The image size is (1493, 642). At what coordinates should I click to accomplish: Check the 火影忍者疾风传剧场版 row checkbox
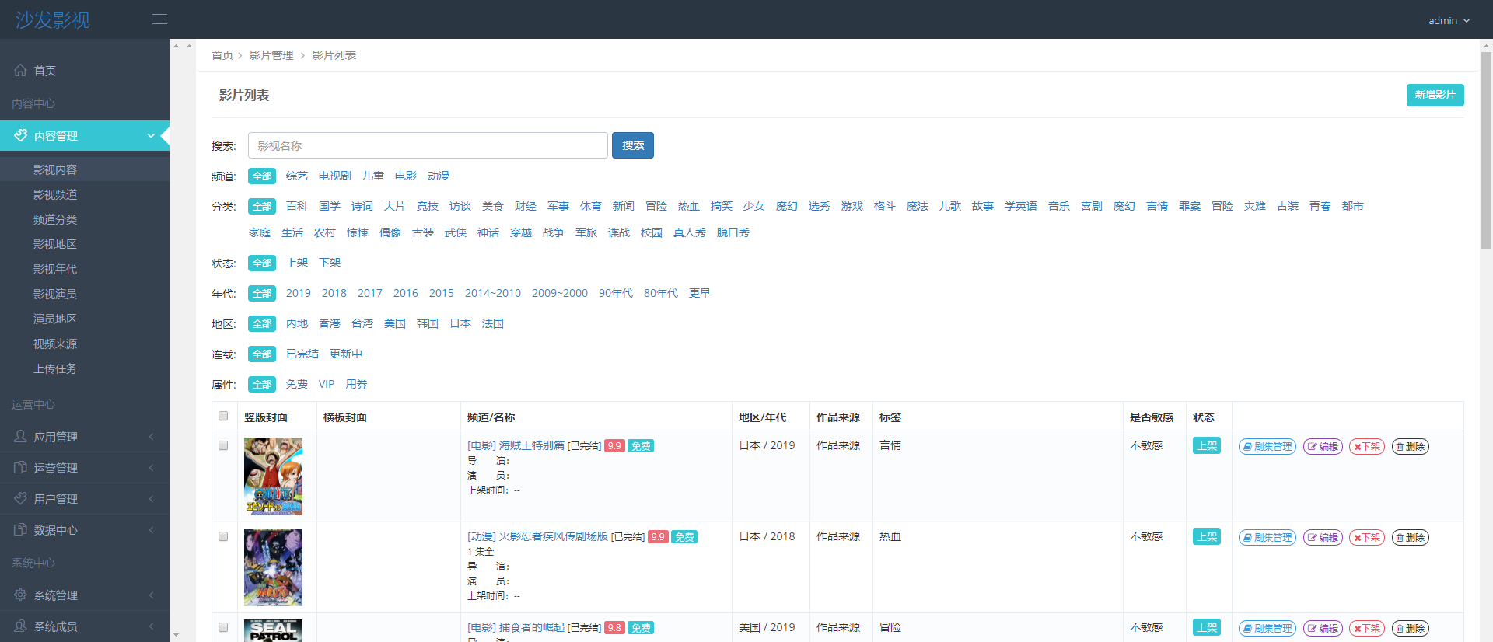click(x=223, y=536)
